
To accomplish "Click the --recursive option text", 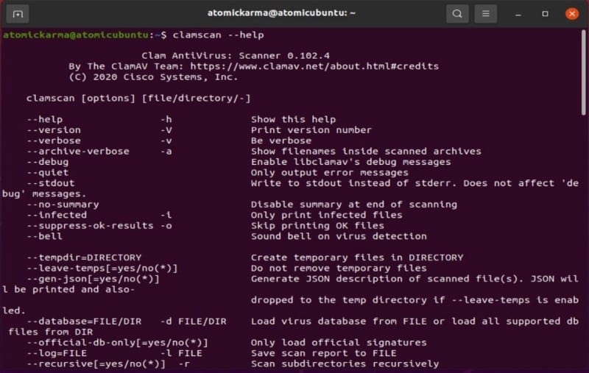I will [96, 363].
